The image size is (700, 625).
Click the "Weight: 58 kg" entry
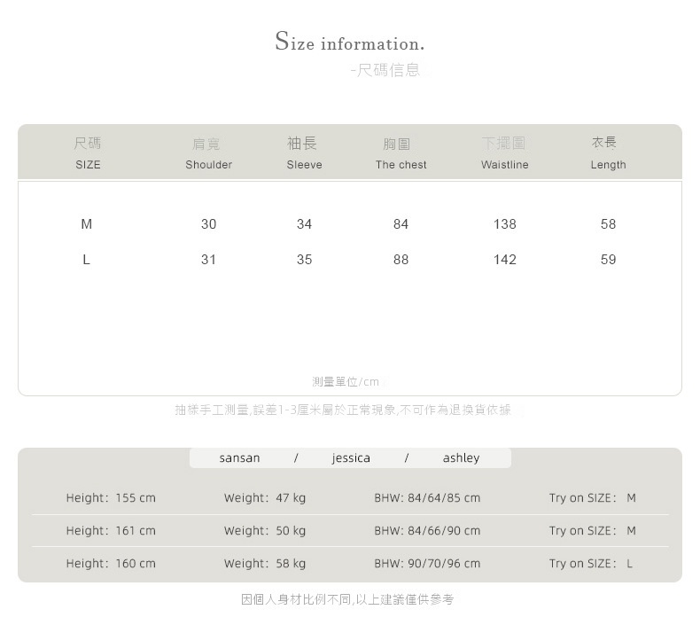coord(265,564)
